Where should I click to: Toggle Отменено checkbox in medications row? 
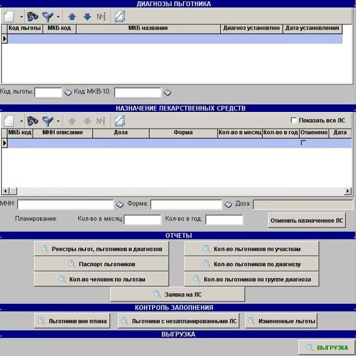coord(304,143)
